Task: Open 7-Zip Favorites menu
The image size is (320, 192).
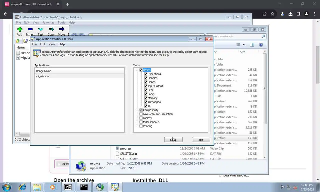Action: [x=48, y=22]
